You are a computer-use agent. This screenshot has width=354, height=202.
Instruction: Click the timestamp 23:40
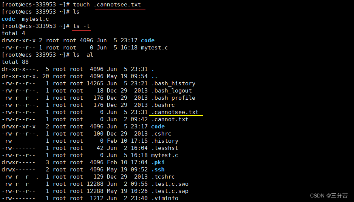139,198
